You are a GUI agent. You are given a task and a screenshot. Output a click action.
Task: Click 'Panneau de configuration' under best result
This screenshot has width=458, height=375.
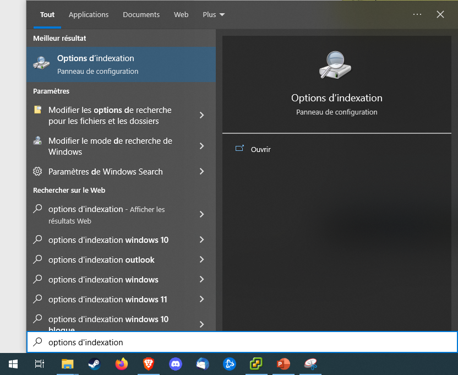coord(97,72)
